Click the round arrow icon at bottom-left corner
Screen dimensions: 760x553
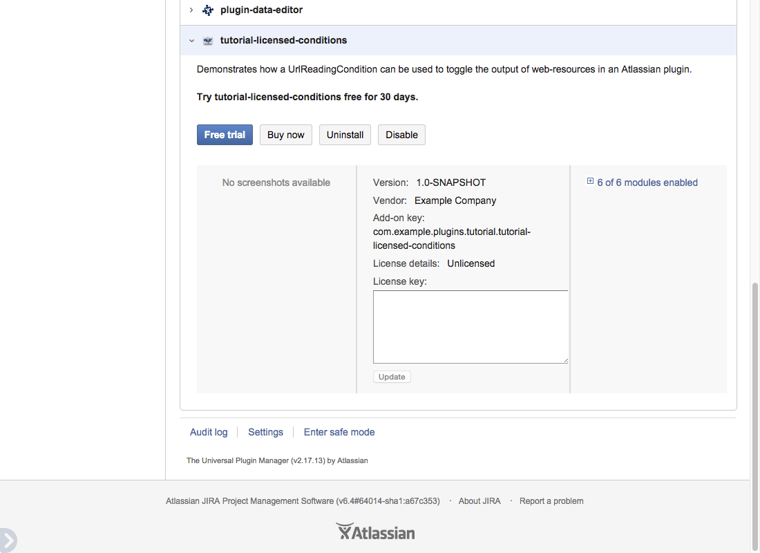[x=7, y=541]
